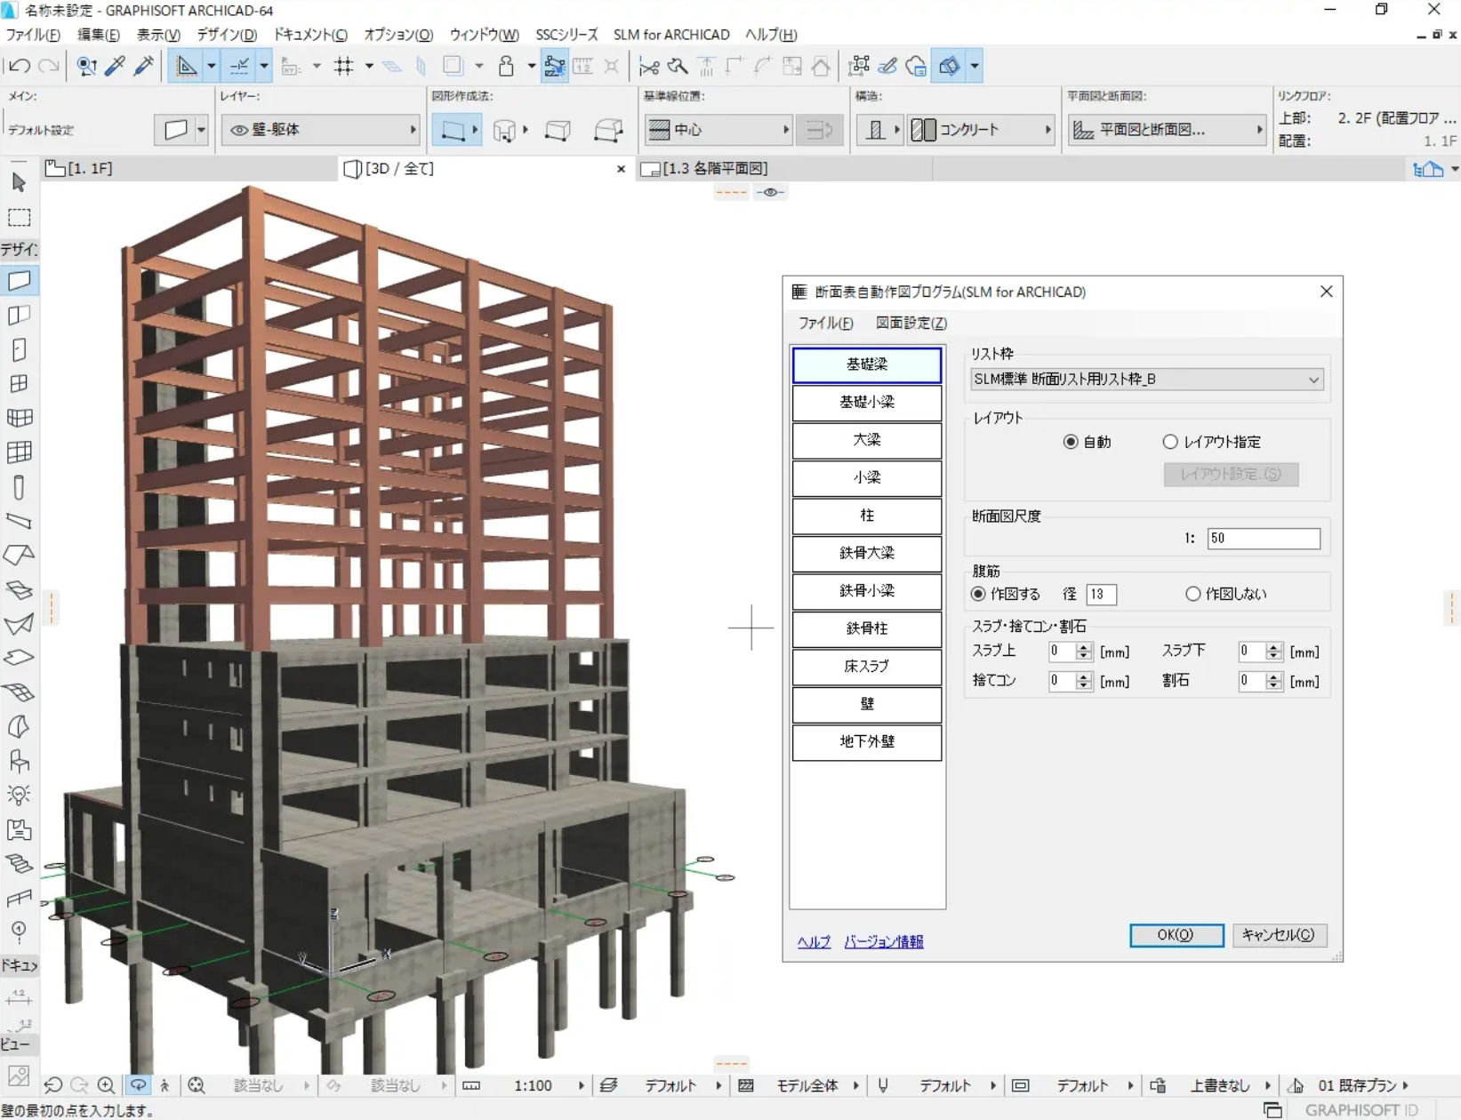This screenshot has height=1120, width=1461.
Task: Select the Arrow selection tool
Action: (19, 183)
